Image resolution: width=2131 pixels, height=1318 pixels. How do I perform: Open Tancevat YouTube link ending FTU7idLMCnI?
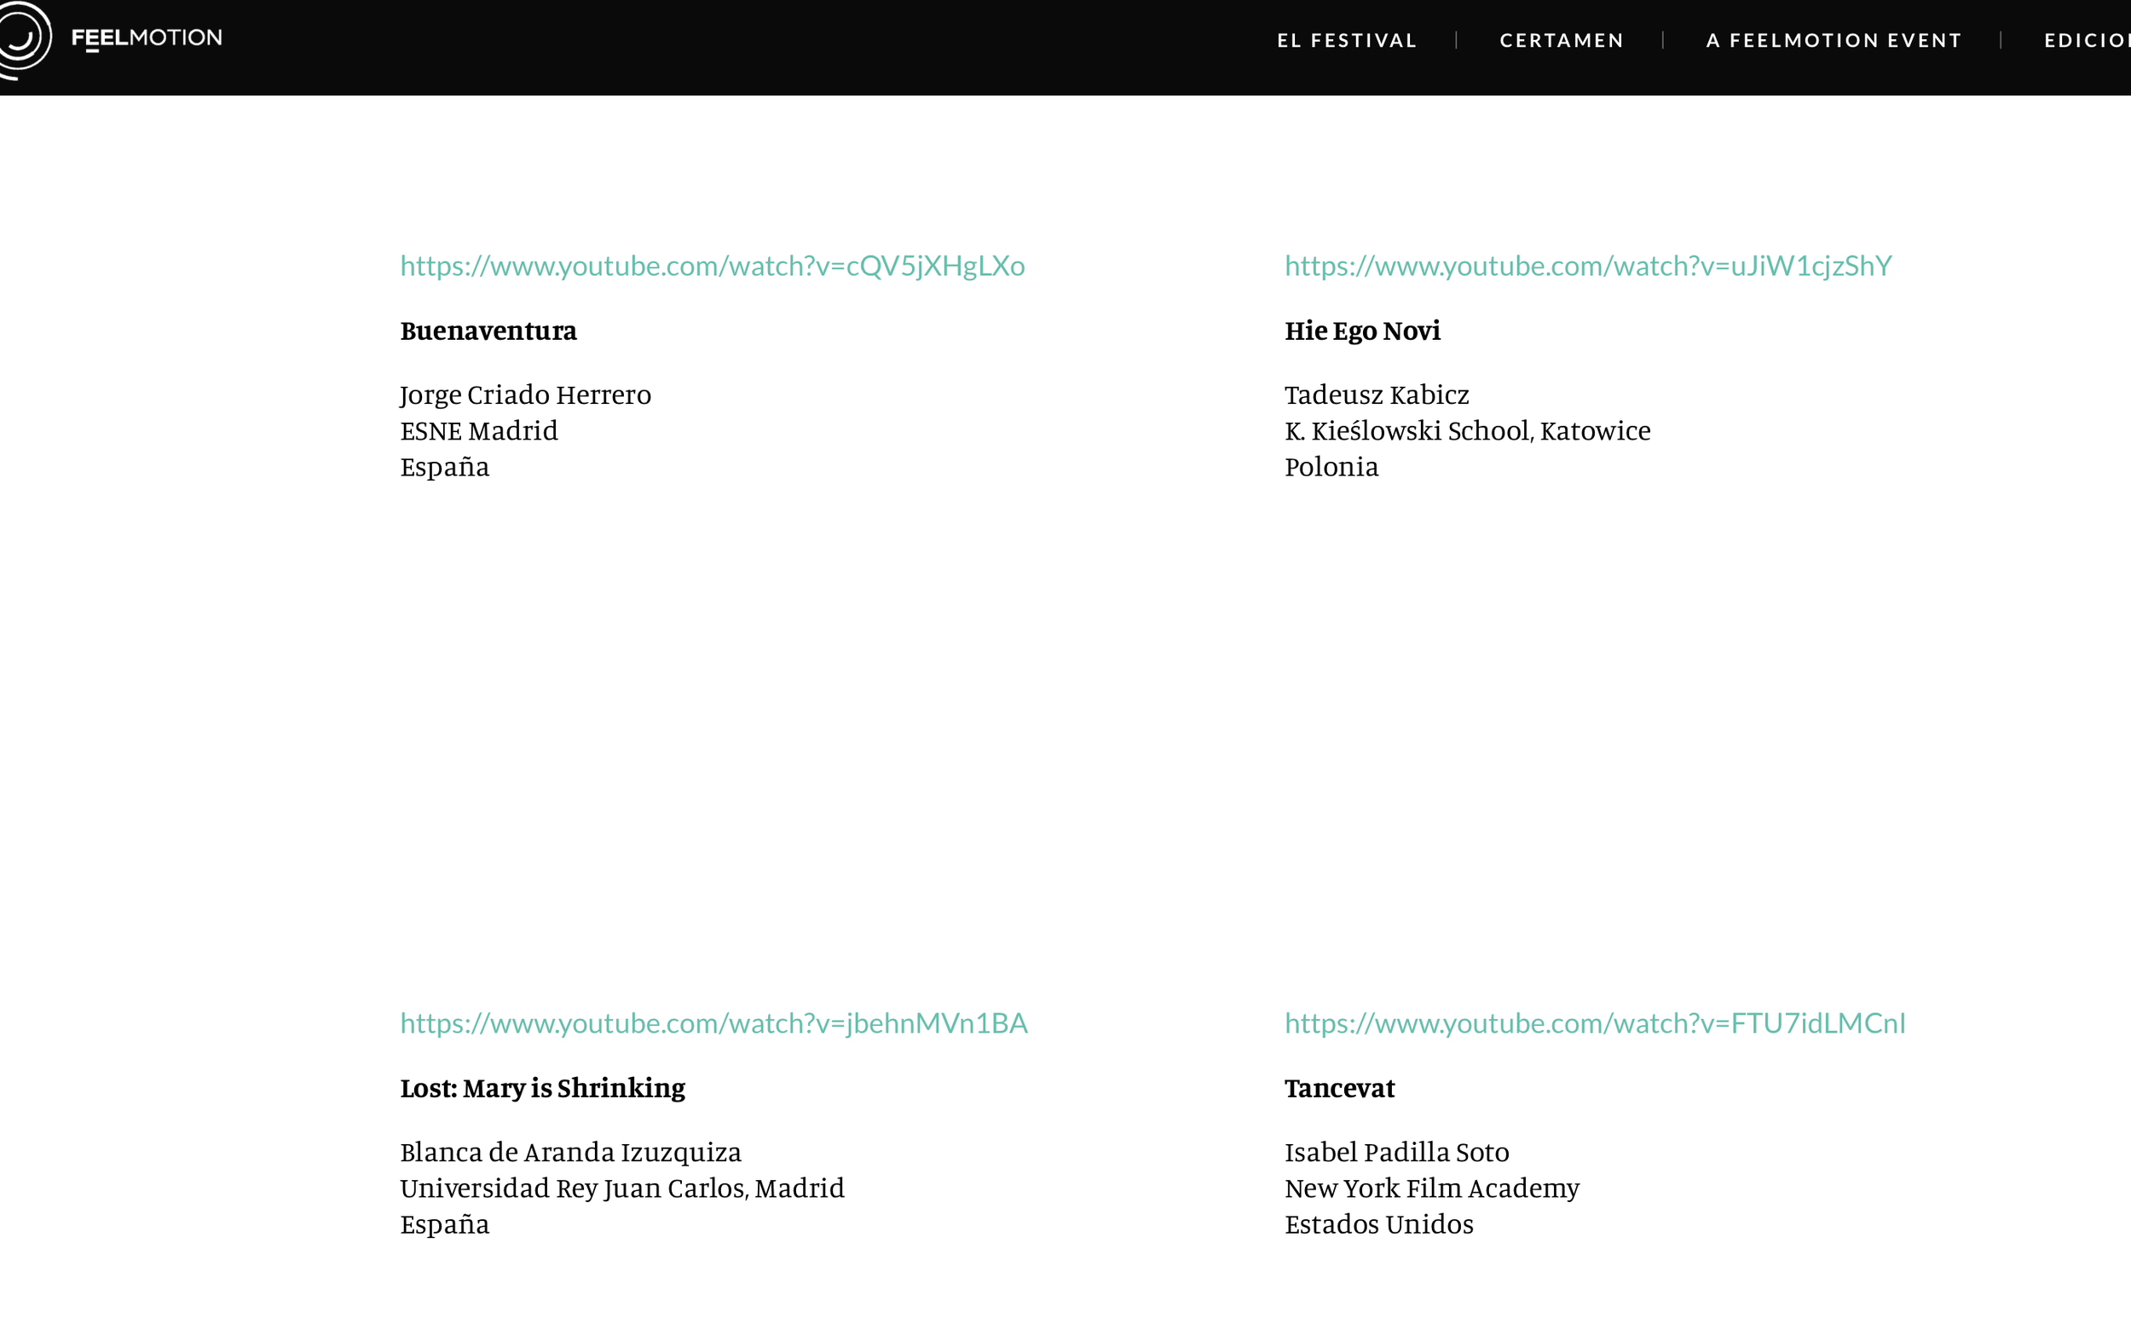click(x=1594, y=1023)
